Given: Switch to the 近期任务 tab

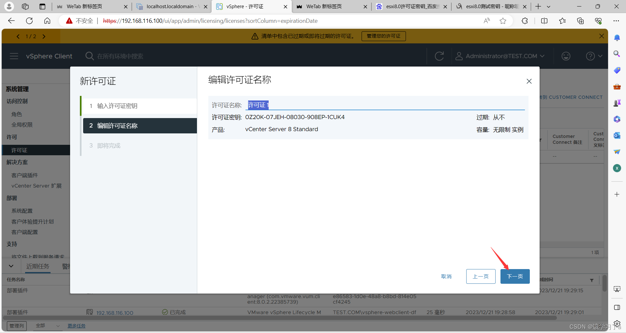Looking at the screenshot, I should [x=38, y=266].
